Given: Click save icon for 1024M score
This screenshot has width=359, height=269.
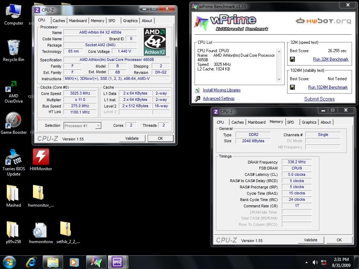Looking at the screenshot, I should pyautogui.click(x=292, y=87).
